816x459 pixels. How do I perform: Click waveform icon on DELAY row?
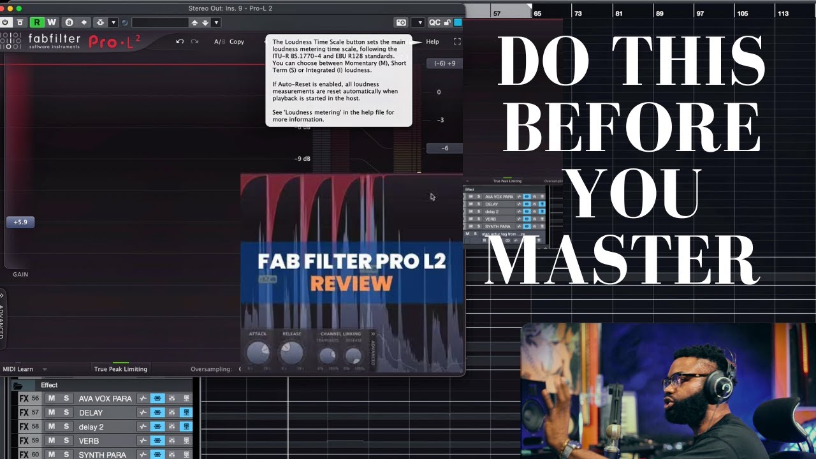tap(143, 412)
